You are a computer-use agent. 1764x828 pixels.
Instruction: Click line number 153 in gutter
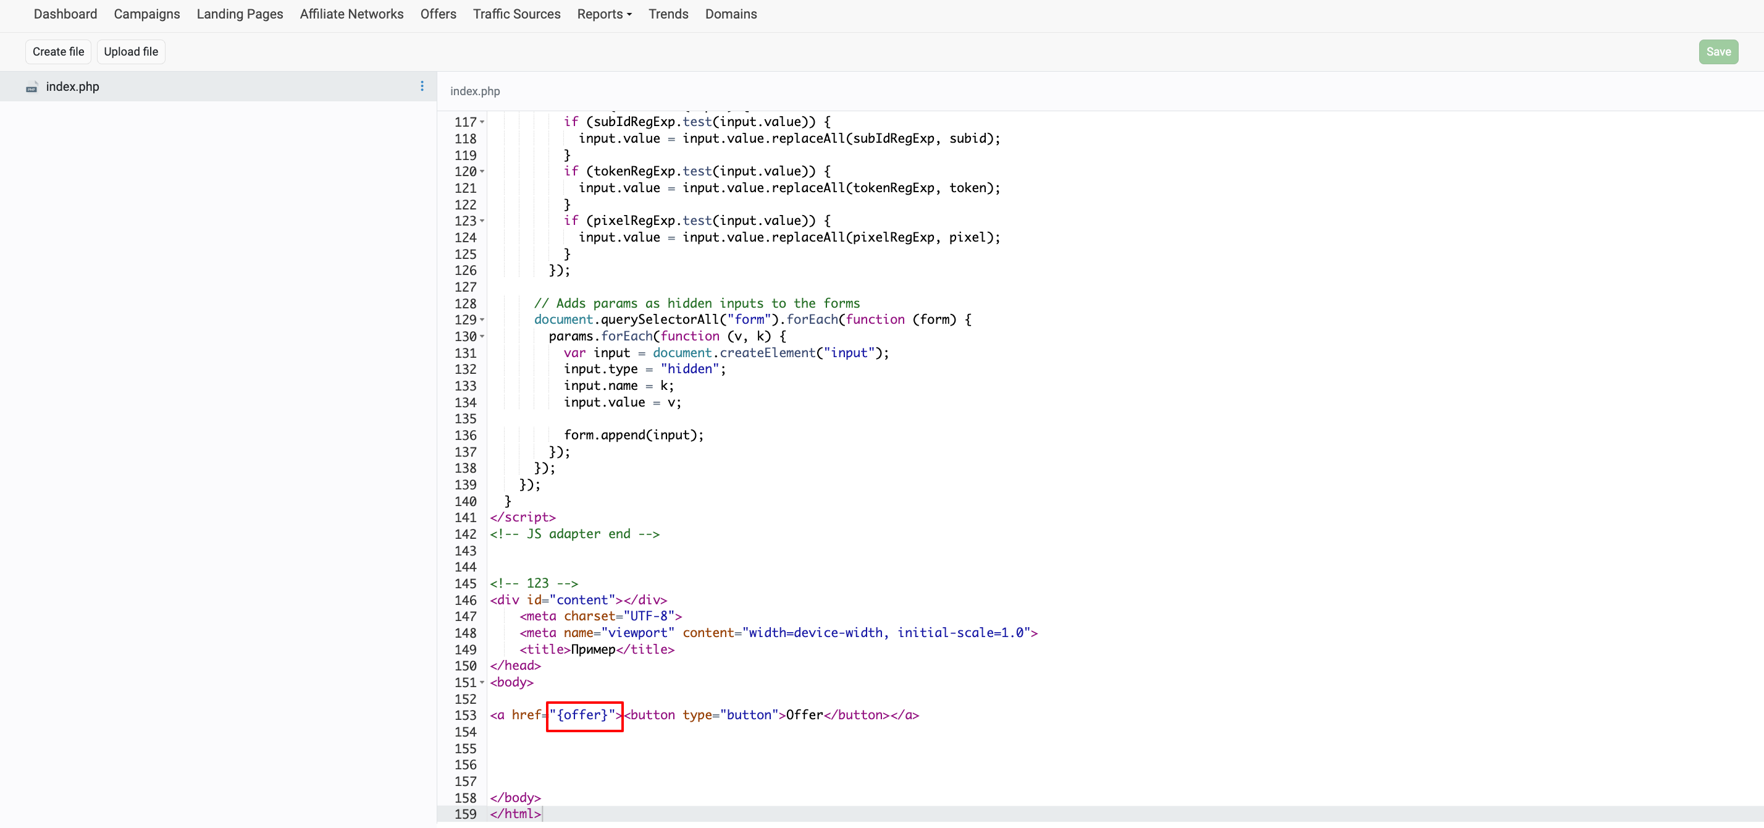point(465,715)
